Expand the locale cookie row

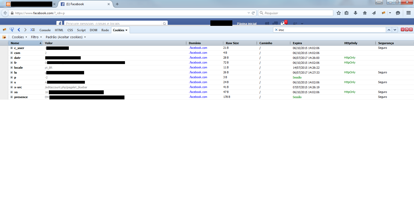click(11, 68)
